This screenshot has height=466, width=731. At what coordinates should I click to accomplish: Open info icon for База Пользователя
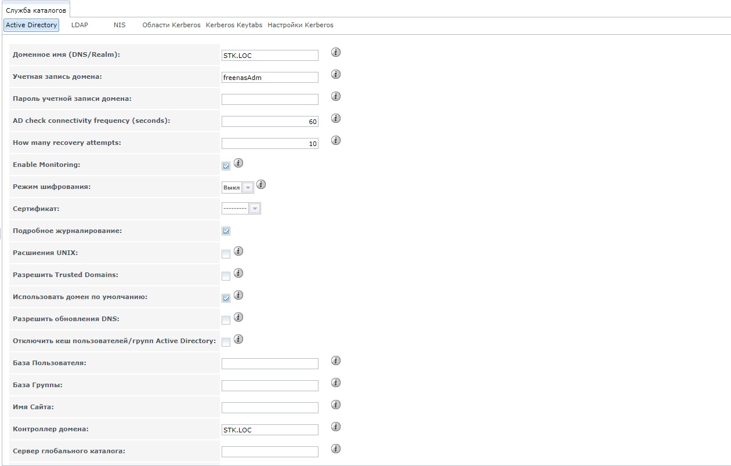click(336, 361)
